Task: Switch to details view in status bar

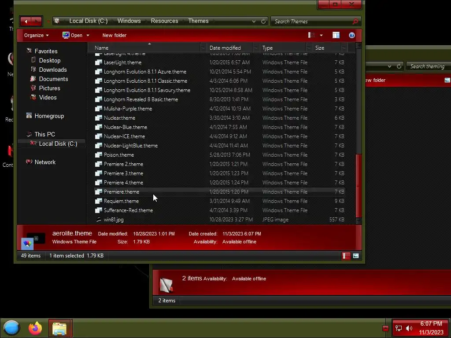Action: point(346,256)
